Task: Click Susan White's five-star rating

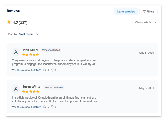Action: [x=31, y=92]
